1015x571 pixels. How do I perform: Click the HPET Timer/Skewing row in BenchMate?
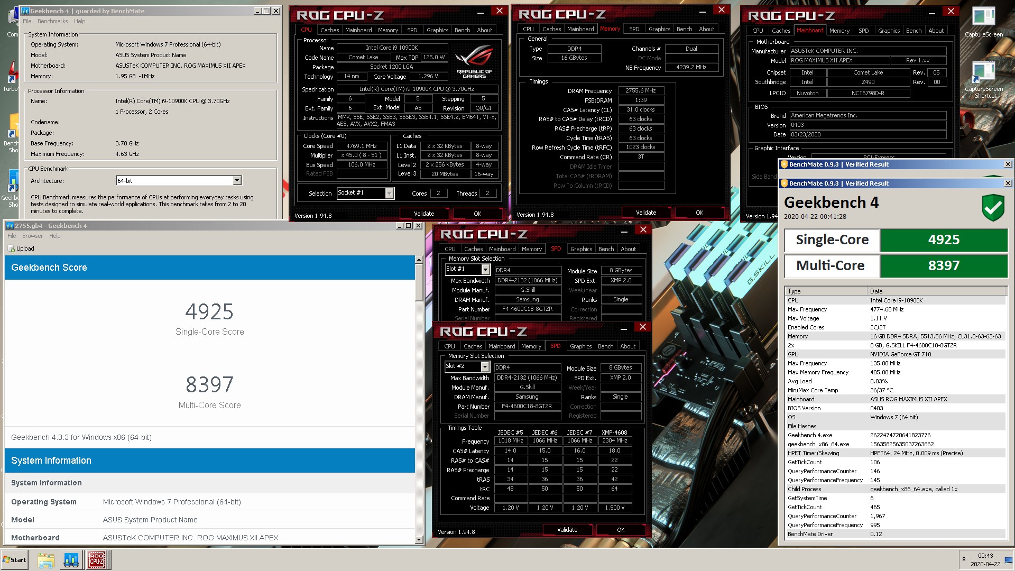click(x=896, y=453)
